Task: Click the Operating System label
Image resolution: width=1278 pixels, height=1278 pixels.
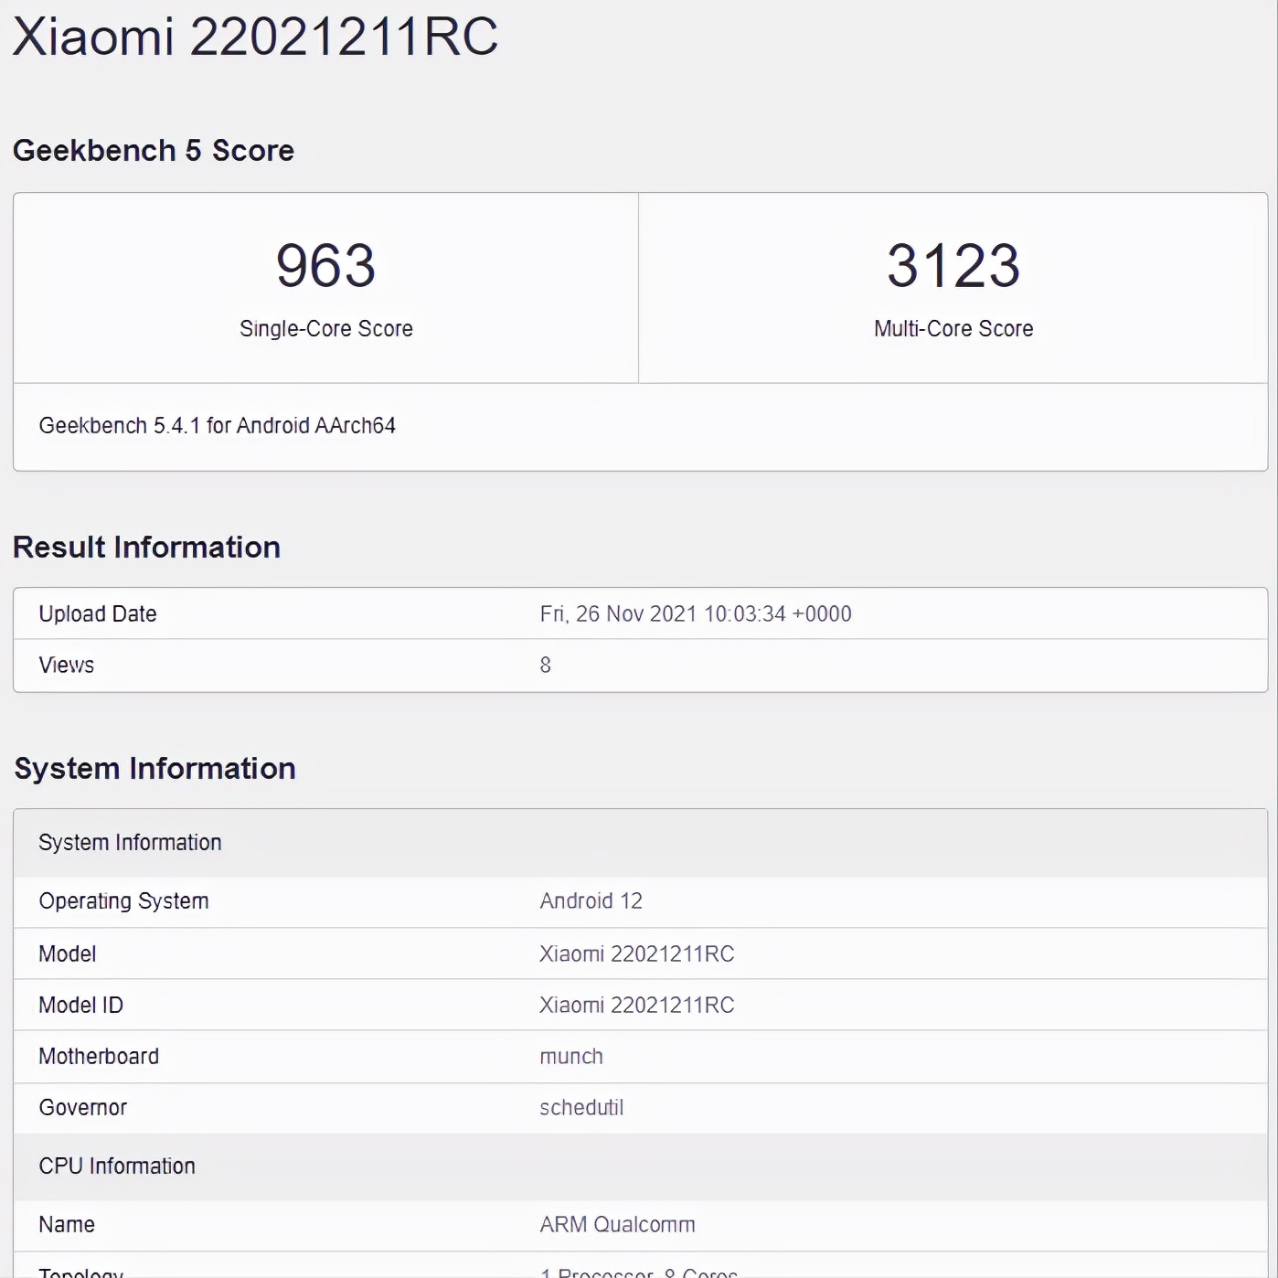Action: pos(123,900)
